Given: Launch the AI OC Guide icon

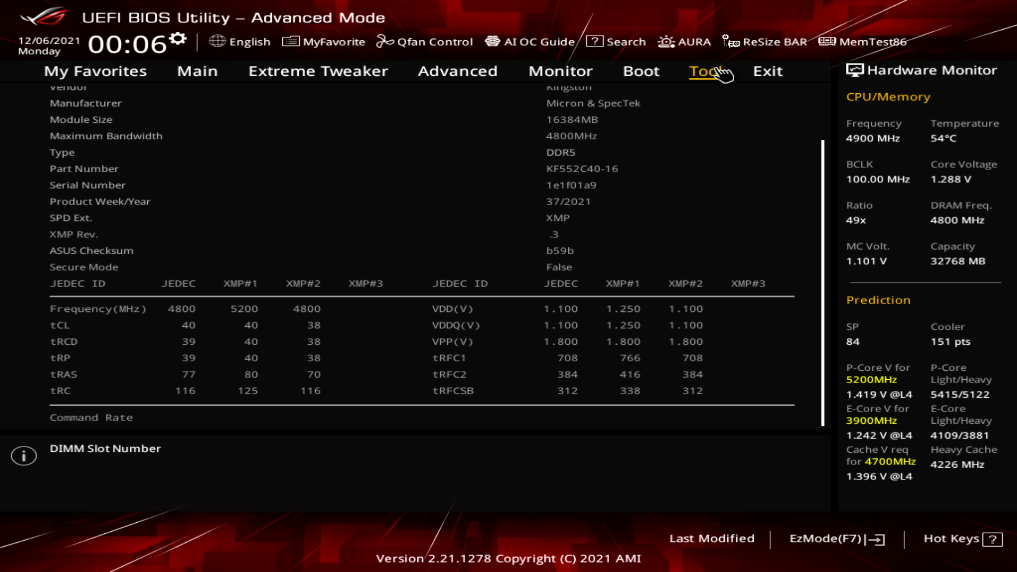Looking at the screenshot, I should [493, 41].
